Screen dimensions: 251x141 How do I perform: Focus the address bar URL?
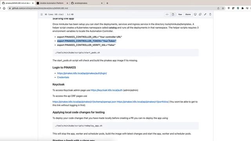pyautogui.click(x=40, y=8)
